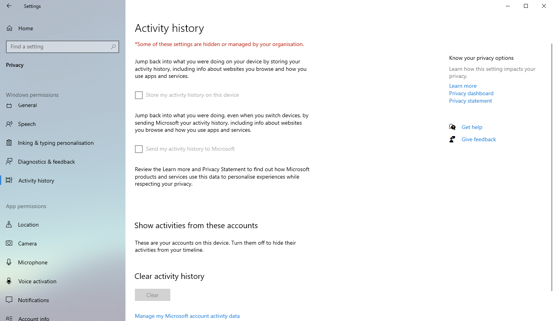This screenshot has width=553, height=321.
Task: Click the Voice activation icon
Action: click(9, 281)
